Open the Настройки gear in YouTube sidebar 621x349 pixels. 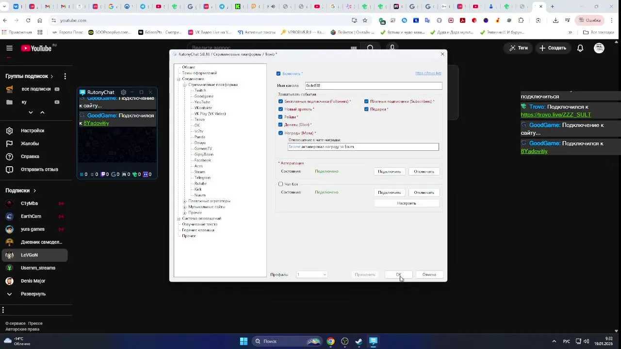(x=9, y=130)
